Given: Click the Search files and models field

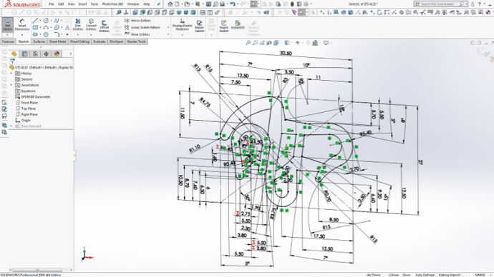Looking at the screenshot, I should (440, 4).
